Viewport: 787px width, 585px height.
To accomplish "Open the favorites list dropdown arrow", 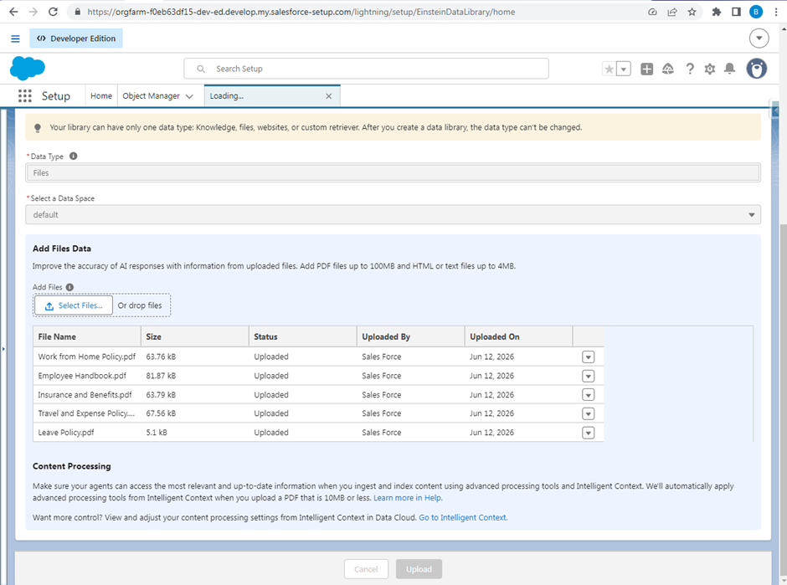I will 624,69.
